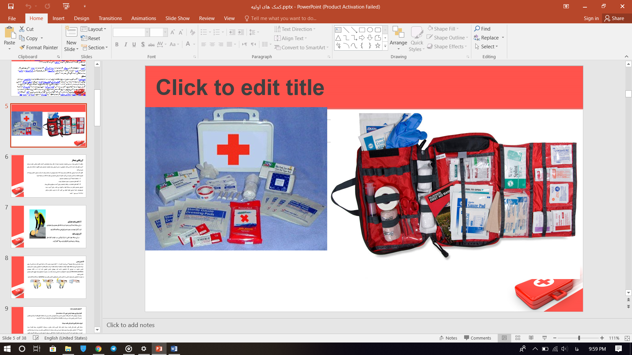Open the Arrange menu
The width and height of the screenshot is (632, 355).
398,38
